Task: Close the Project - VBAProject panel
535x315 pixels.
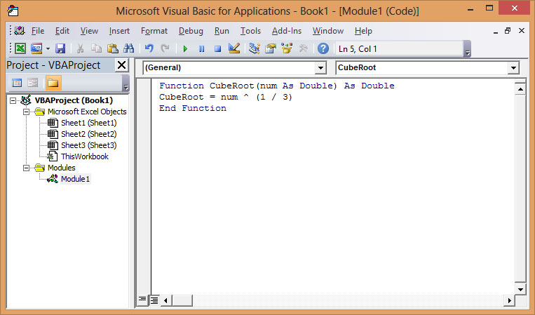Action: [121, 65]
